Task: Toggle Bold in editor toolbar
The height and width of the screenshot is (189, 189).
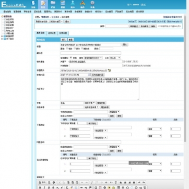Action: [40, 187]
